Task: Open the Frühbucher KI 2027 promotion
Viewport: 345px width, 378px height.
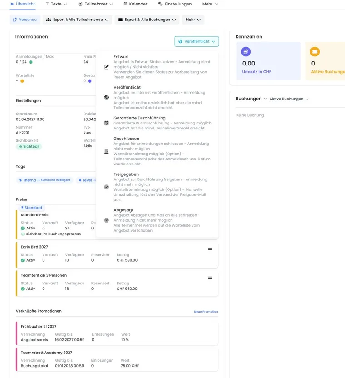Action: coord(117,333)
